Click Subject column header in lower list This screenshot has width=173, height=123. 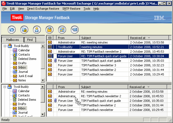104,87
